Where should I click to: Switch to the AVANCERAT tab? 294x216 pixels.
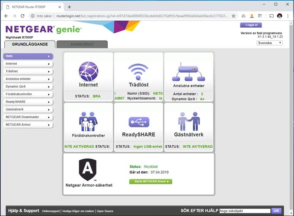[x=82, y=44]
